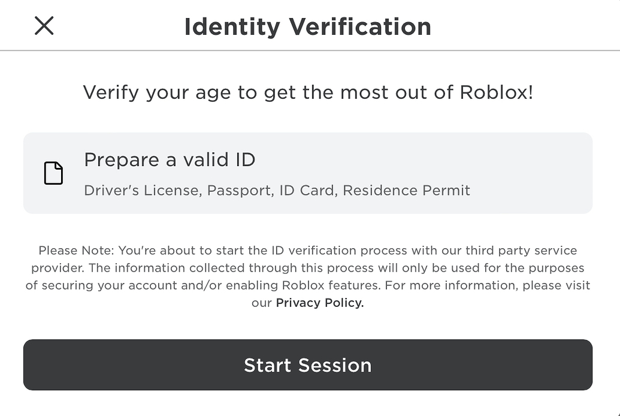
Task: Click the 'Please Note:' label
Action: click(x=76, y=251)
